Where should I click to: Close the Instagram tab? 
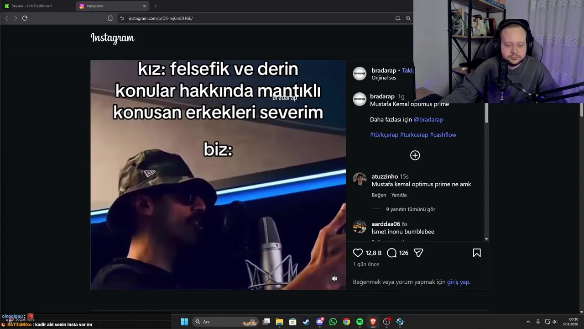(145, 6)
